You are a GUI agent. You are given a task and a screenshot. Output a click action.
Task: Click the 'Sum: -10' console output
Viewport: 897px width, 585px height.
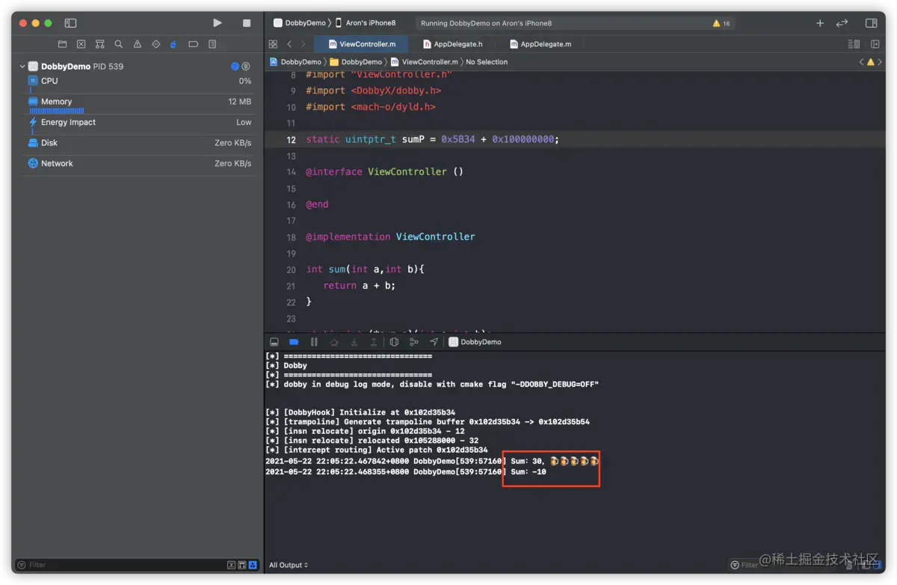(528, 472)
